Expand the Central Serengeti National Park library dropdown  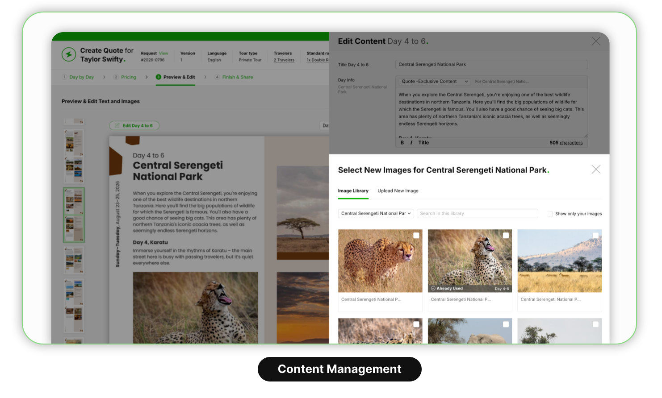coord(376,214)
